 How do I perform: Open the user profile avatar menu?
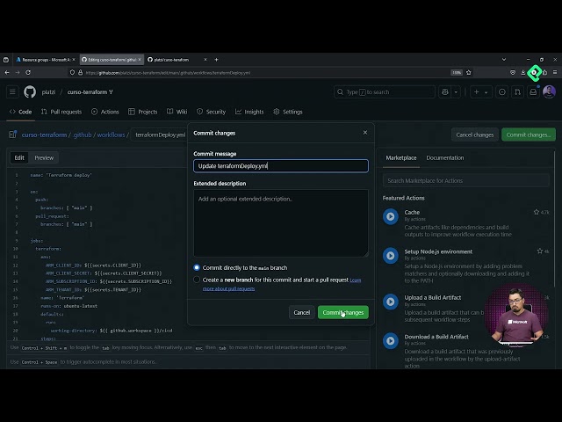click(549, 91)
